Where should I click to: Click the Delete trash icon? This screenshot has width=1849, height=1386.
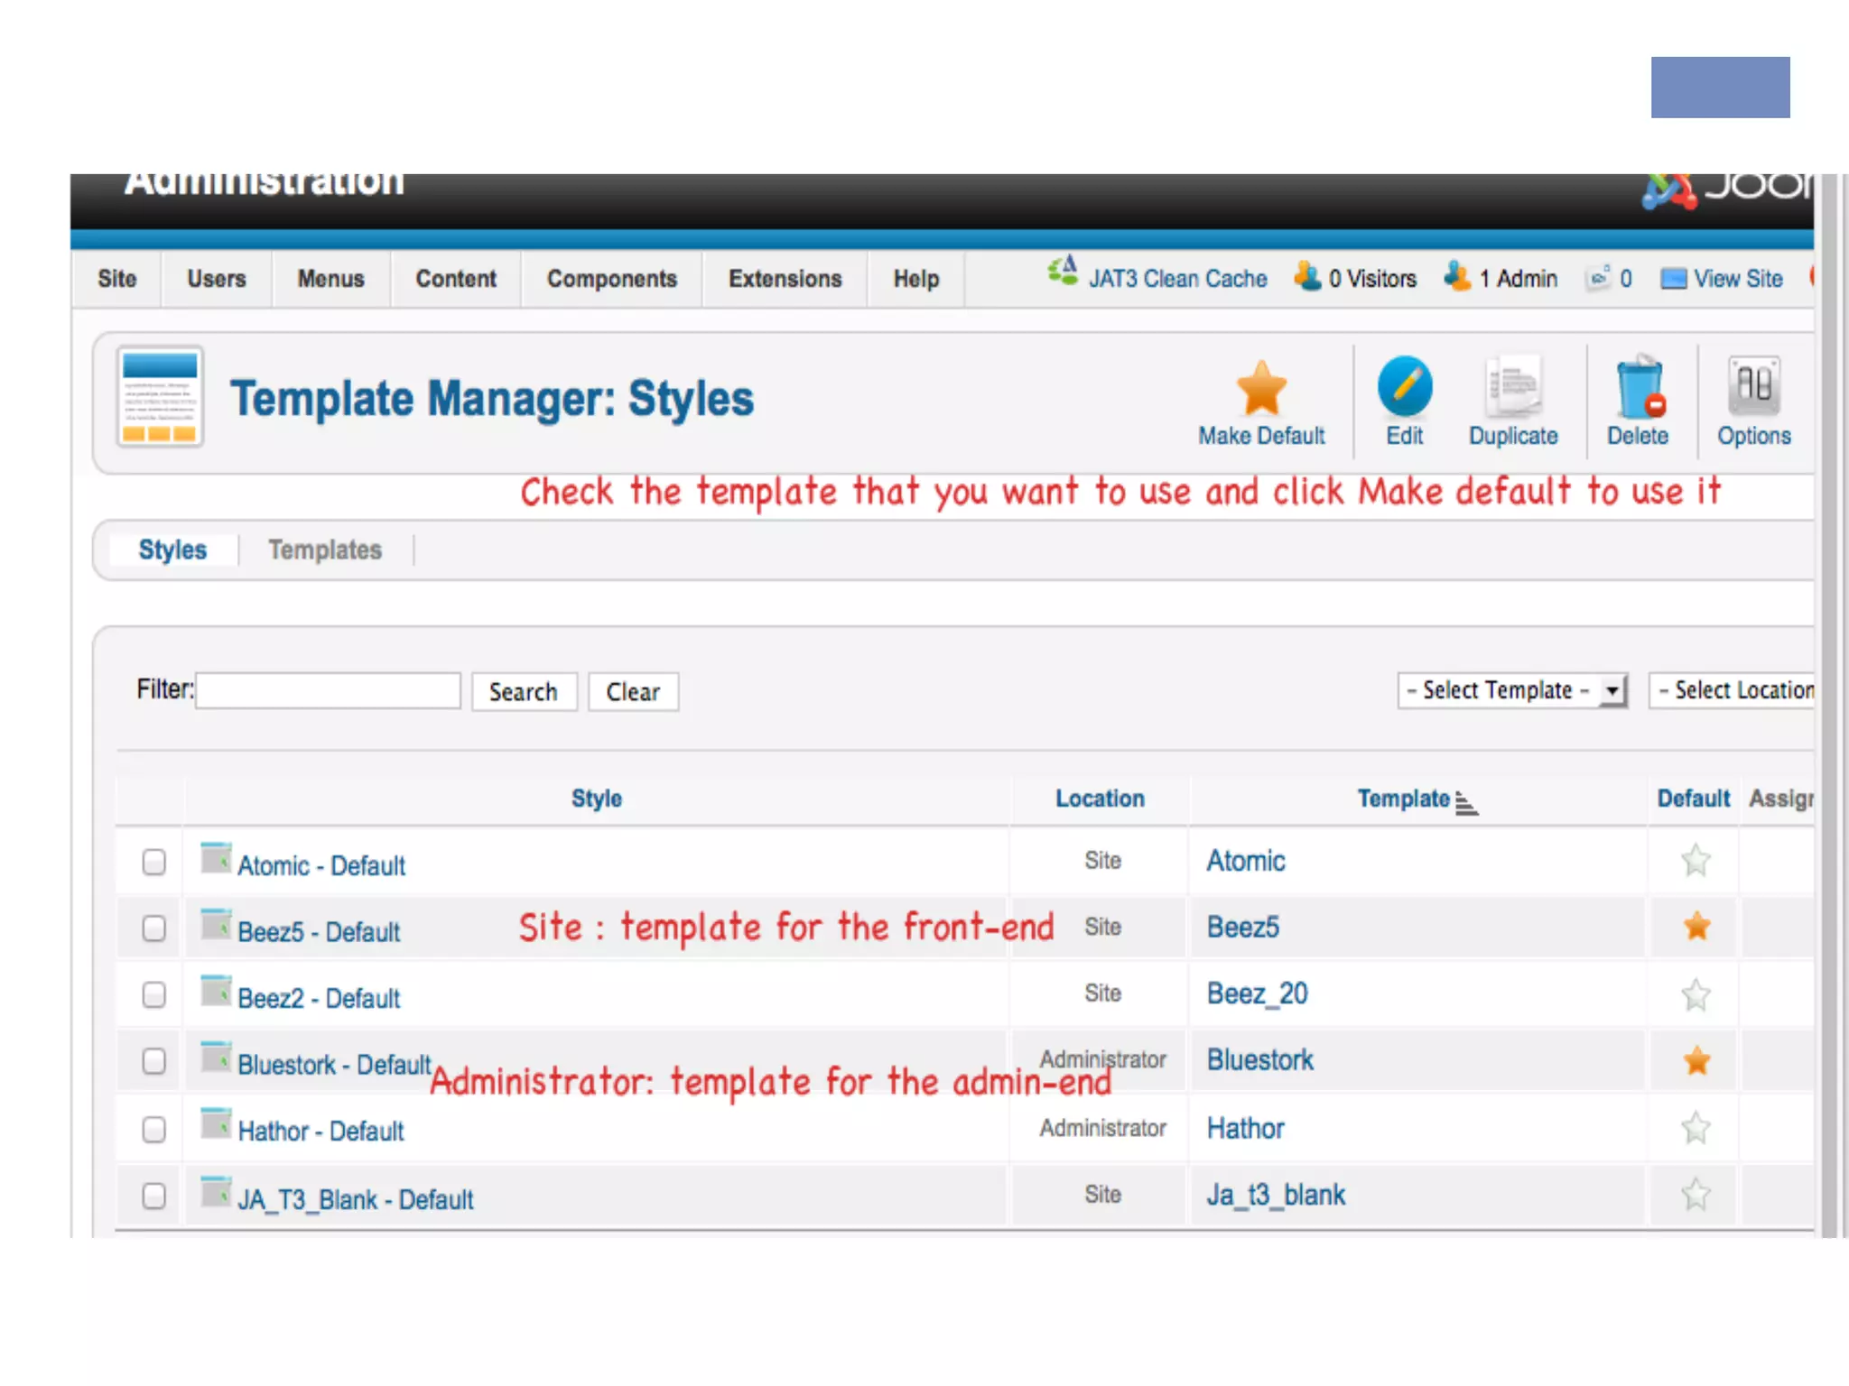[1638, 386]
